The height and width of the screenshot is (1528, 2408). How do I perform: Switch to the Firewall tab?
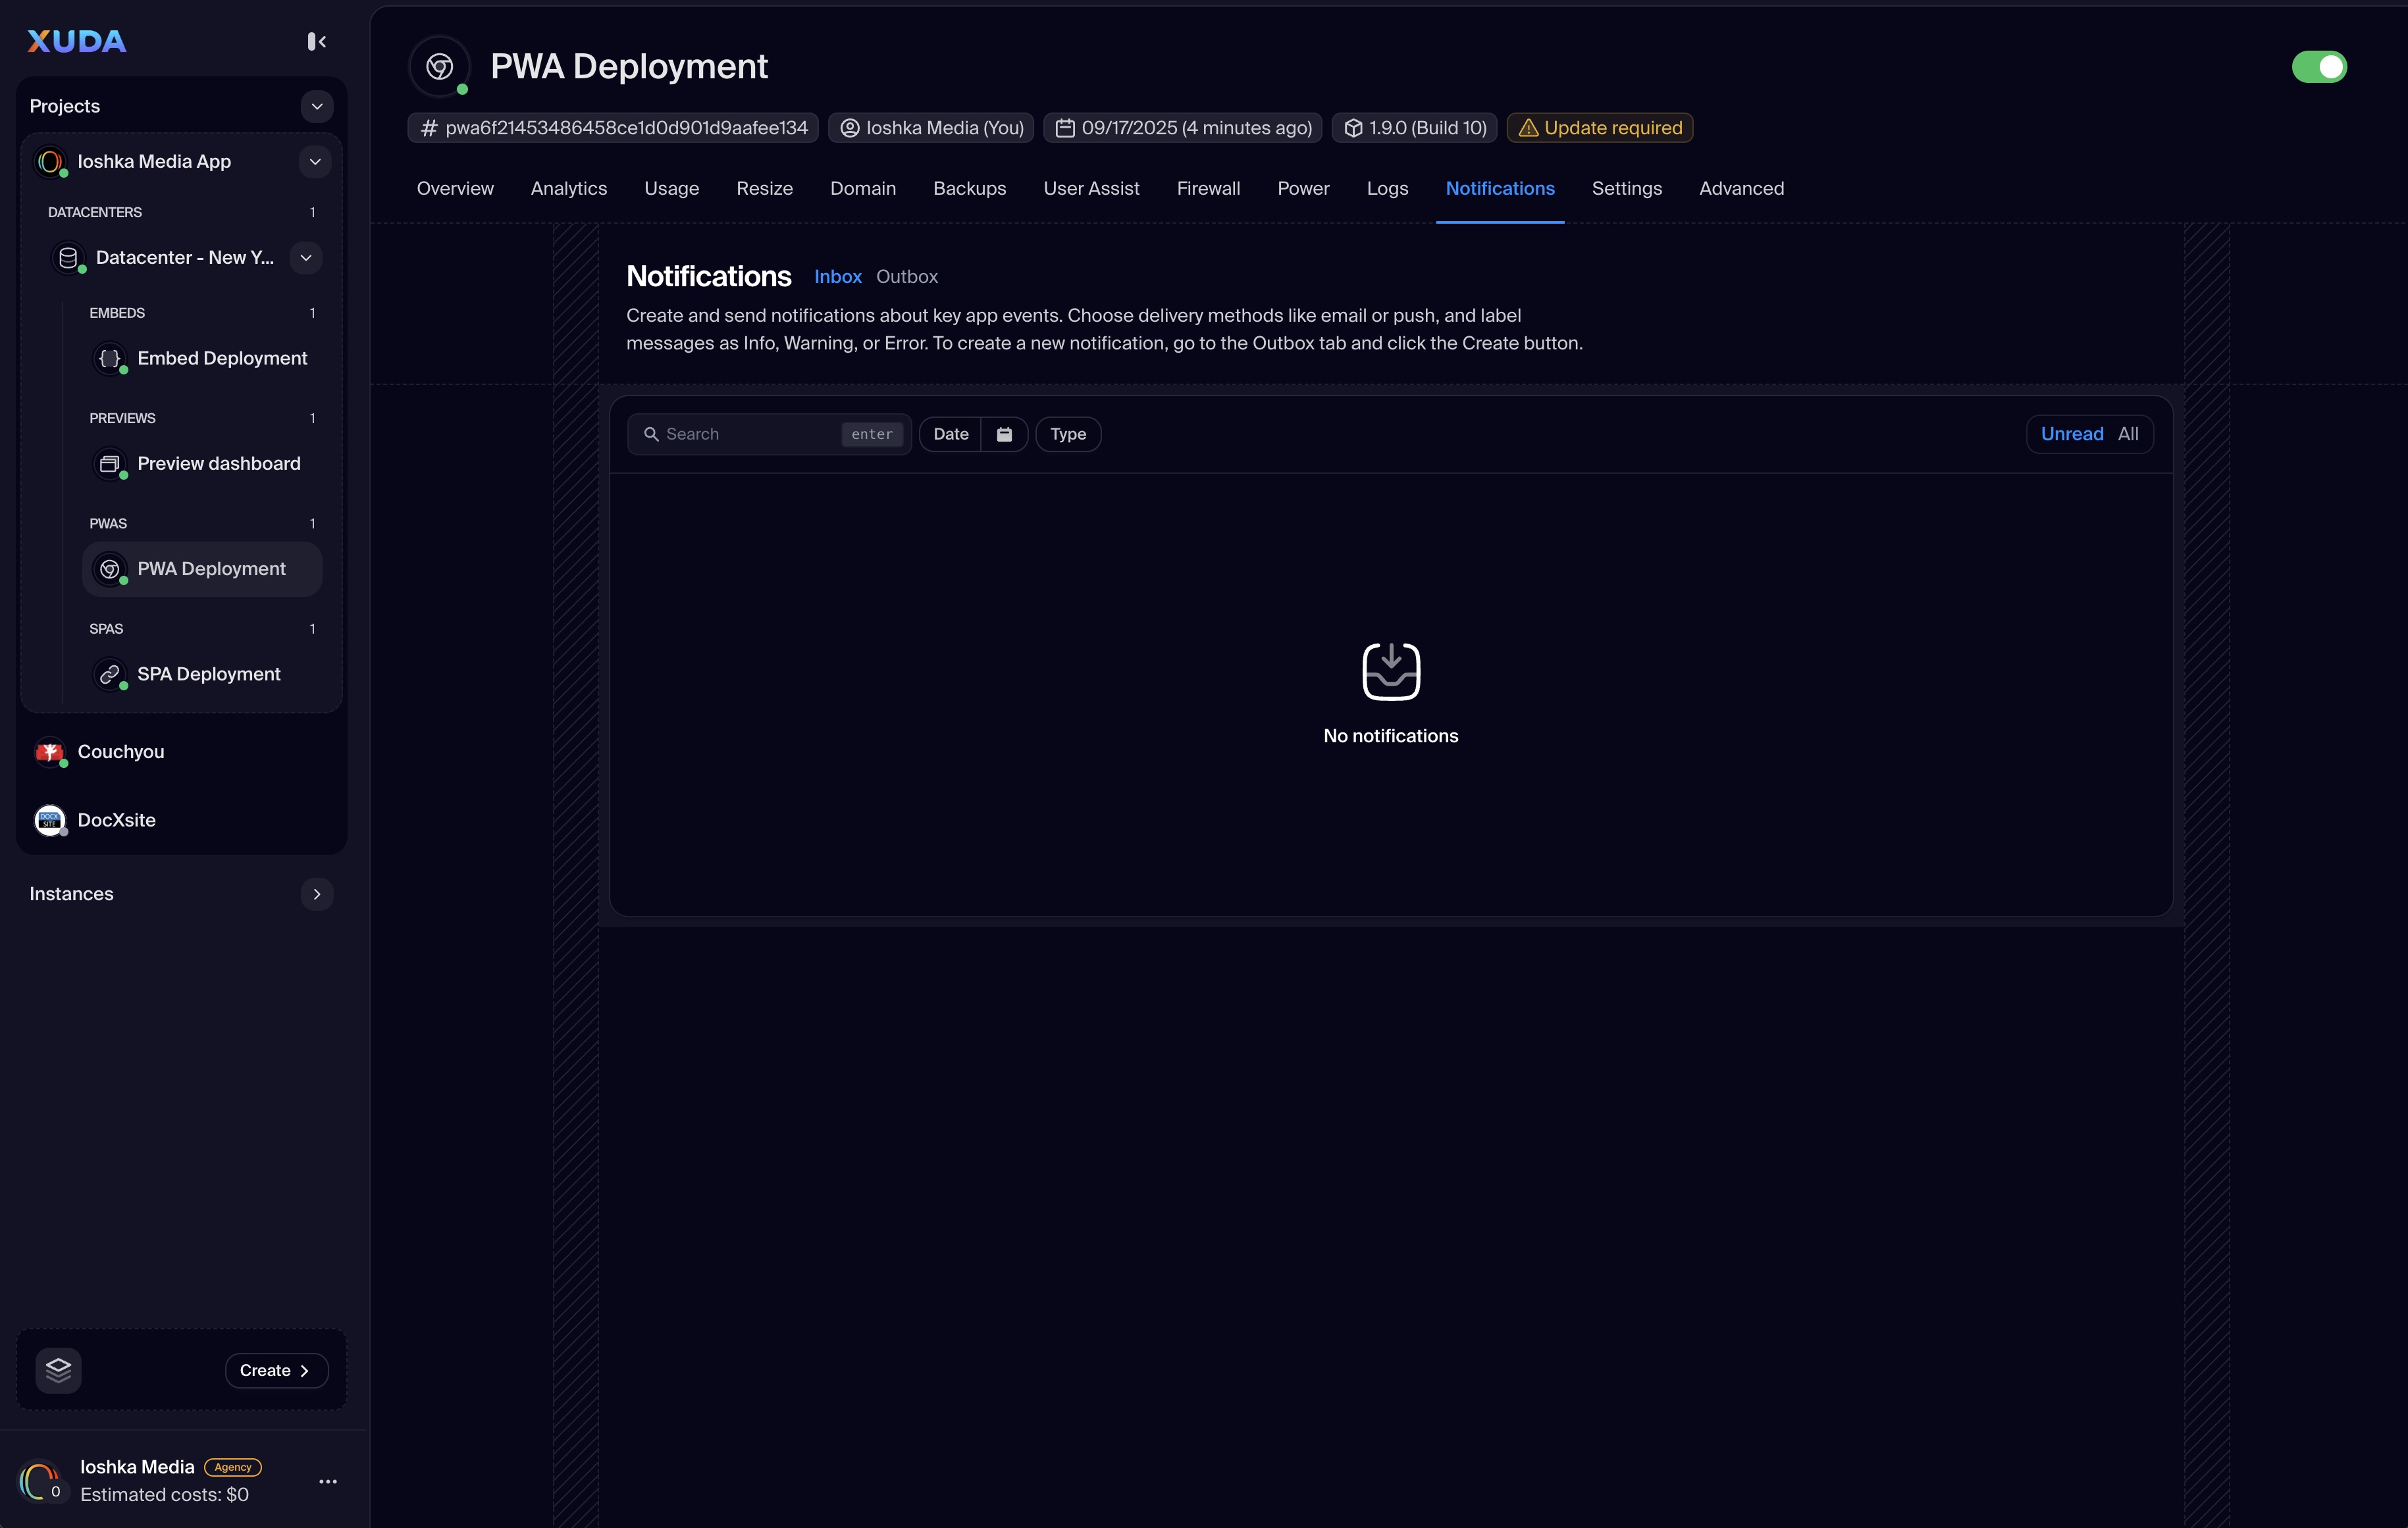click(1207, 188)
